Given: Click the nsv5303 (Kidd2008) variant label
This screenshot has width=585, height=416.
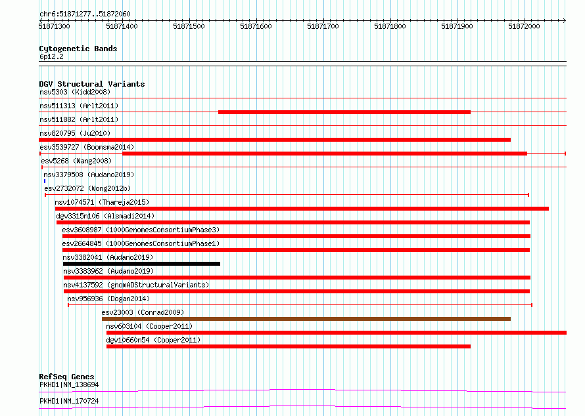Looking at the screenshot, I should (x=75, y=92).
